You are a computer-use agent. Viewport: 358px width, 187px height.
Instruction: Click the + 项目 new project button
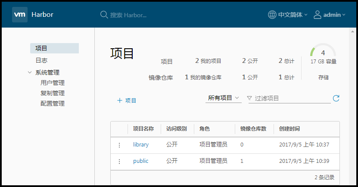[127, 100]
